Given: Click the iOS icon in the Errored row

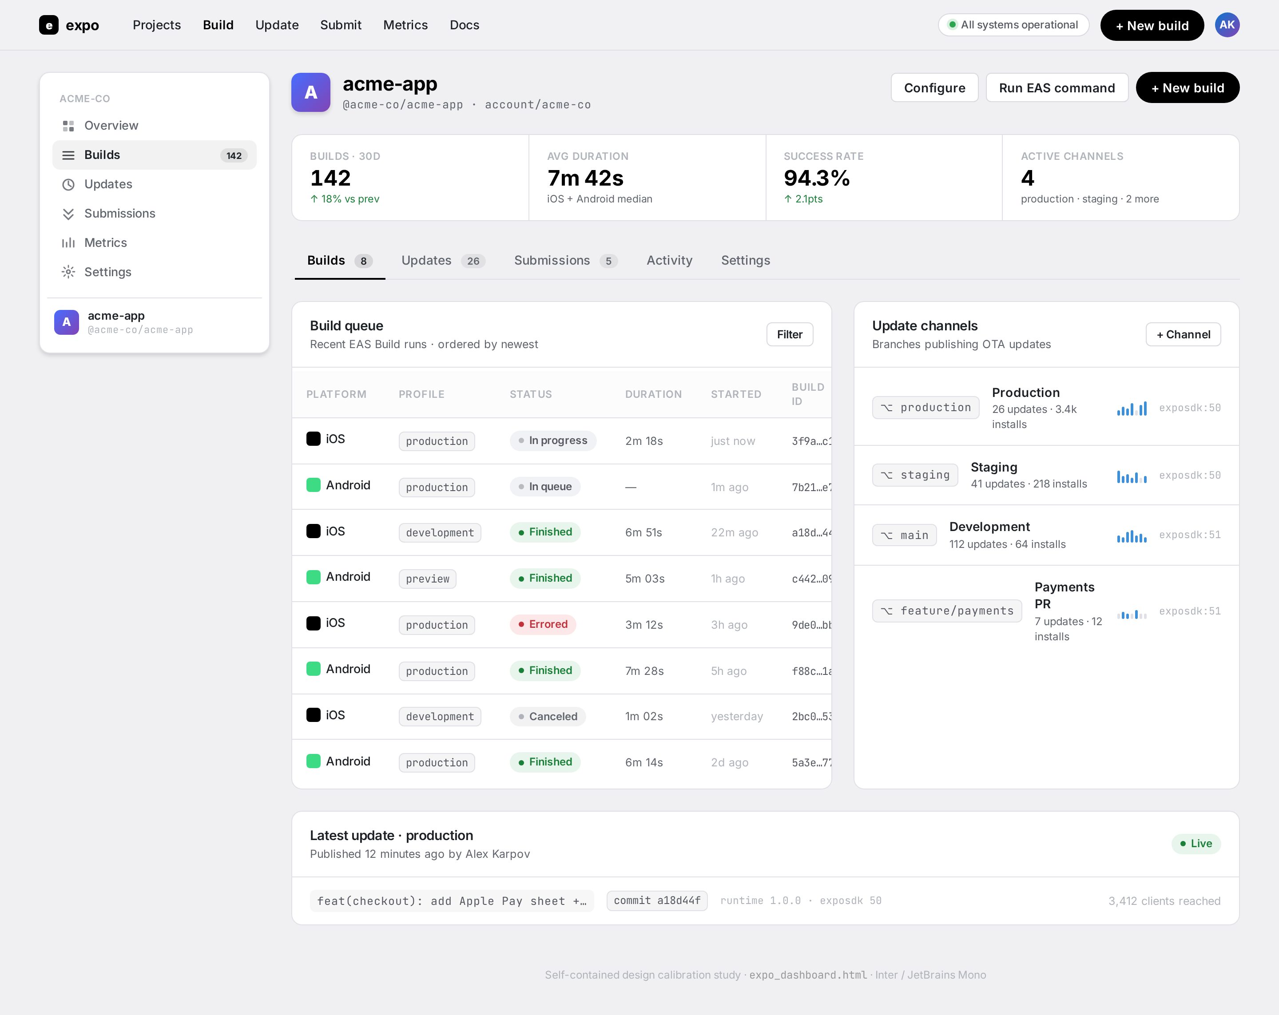Looking at the screenshot, I should click(313, 623).
